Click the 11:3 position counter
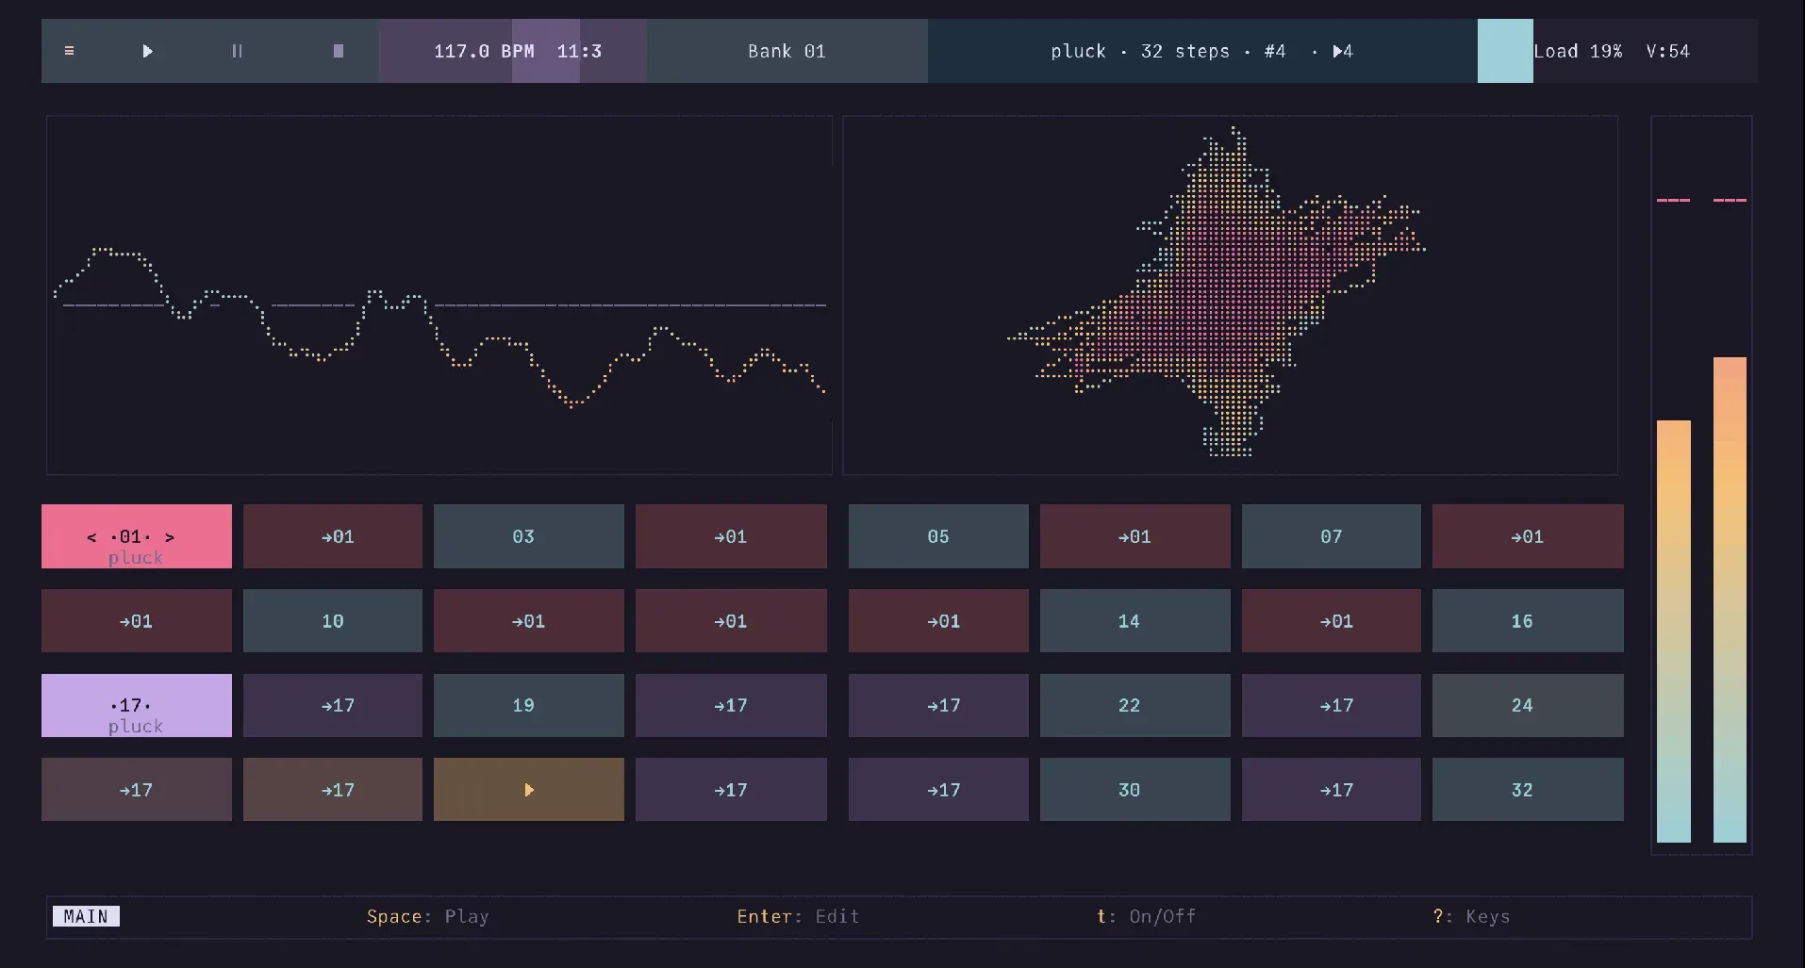The image size is (1805, 968). coord(579,51)
